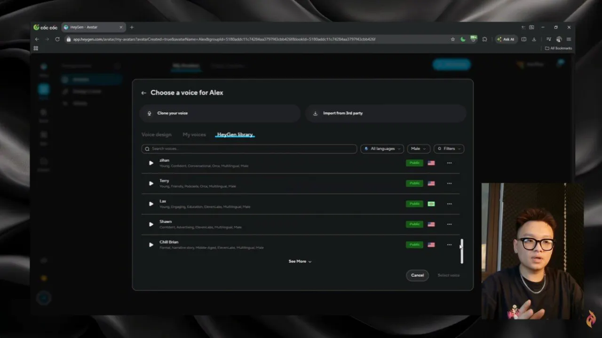Click Clone your voice button

pyautogui.click(x=220, y=113)
